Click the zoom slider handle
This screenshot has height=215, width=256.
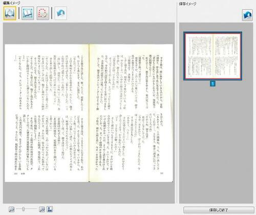coord(24,209)
